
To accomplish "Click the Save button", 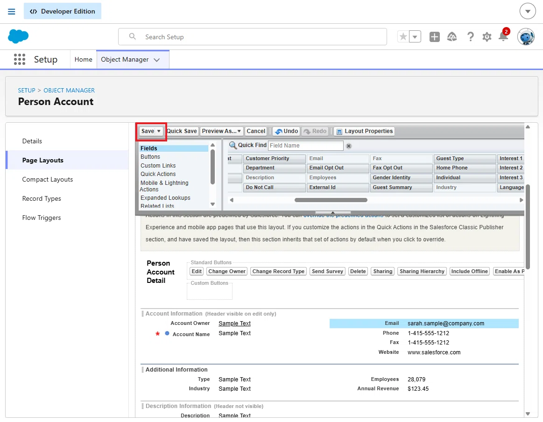I will point(148,131).
